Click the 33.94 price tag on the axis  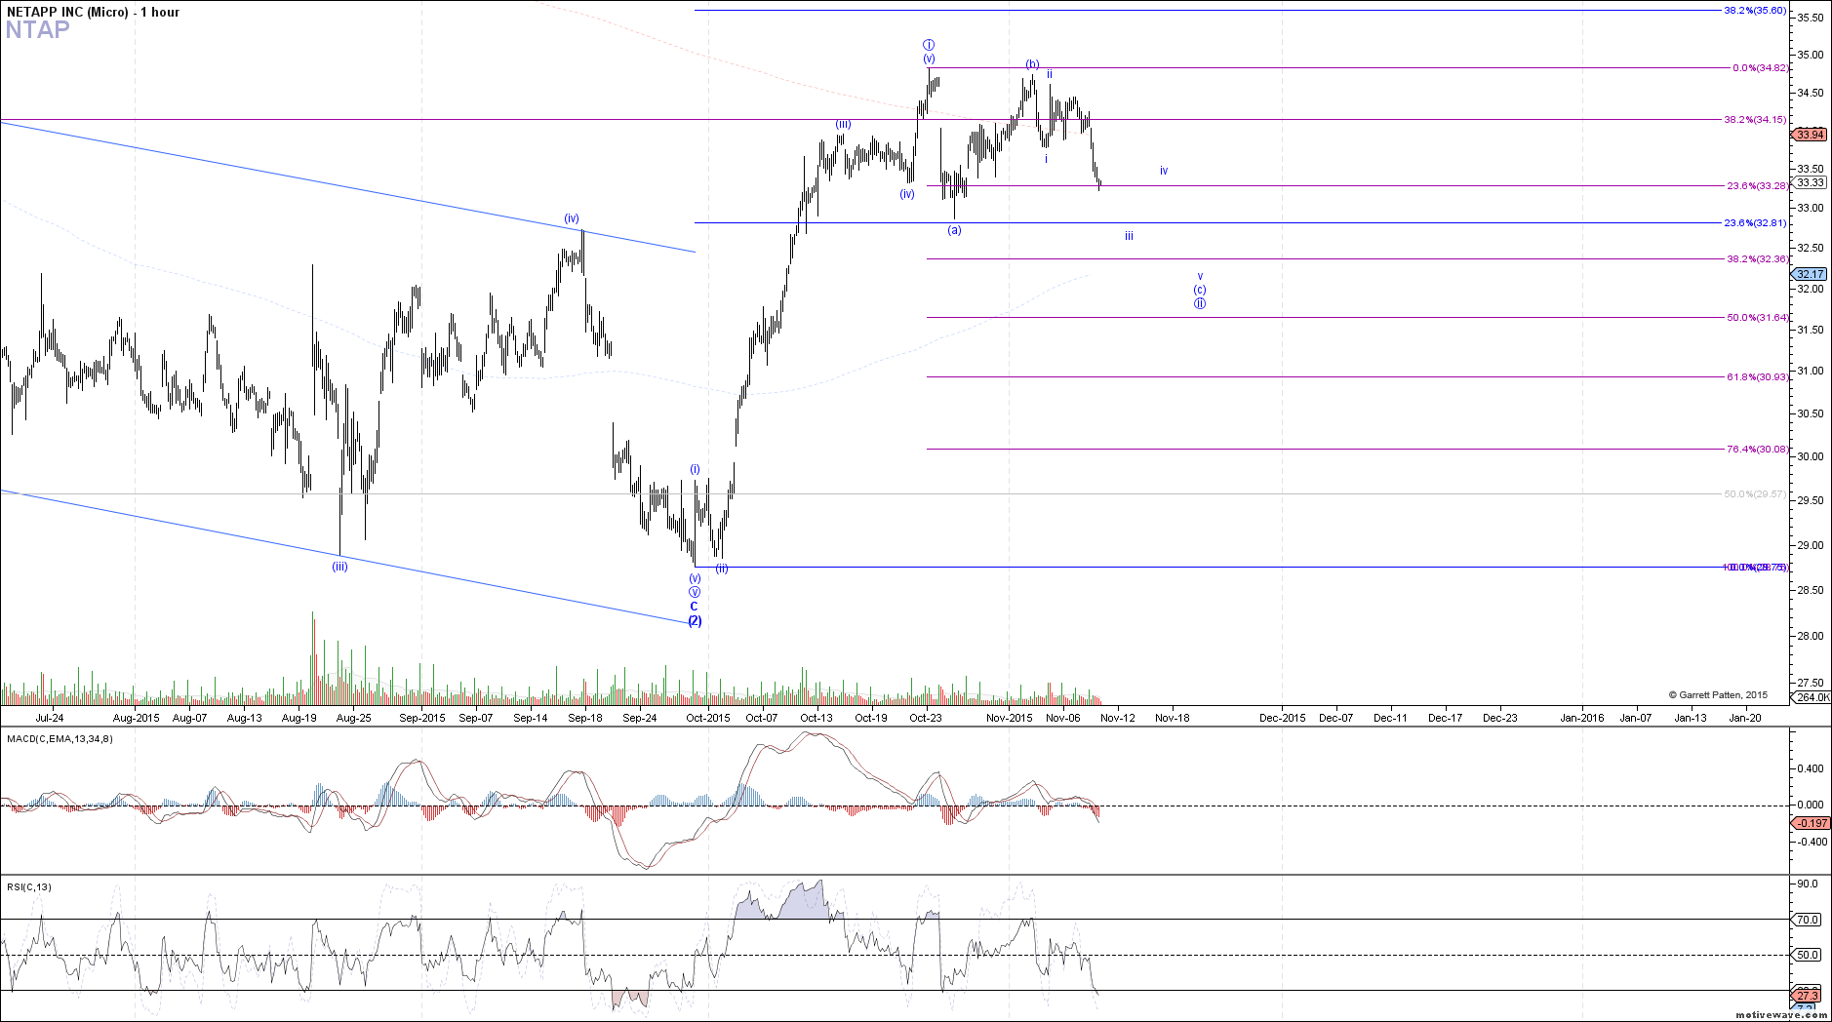click(1811, 135)
